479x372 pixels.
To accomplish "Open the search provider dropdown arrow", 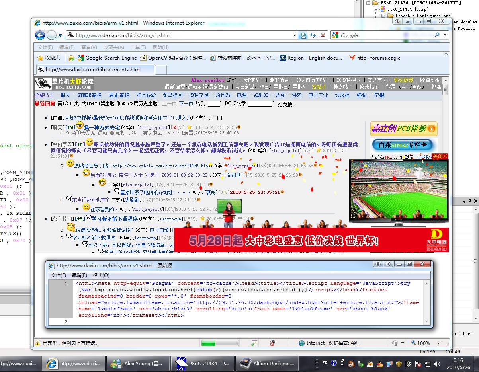I will click(445, 35).
